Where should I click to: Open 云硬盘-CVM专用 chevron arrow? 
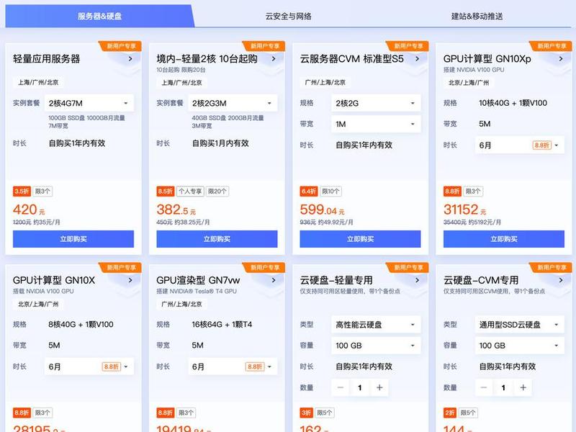561,280
